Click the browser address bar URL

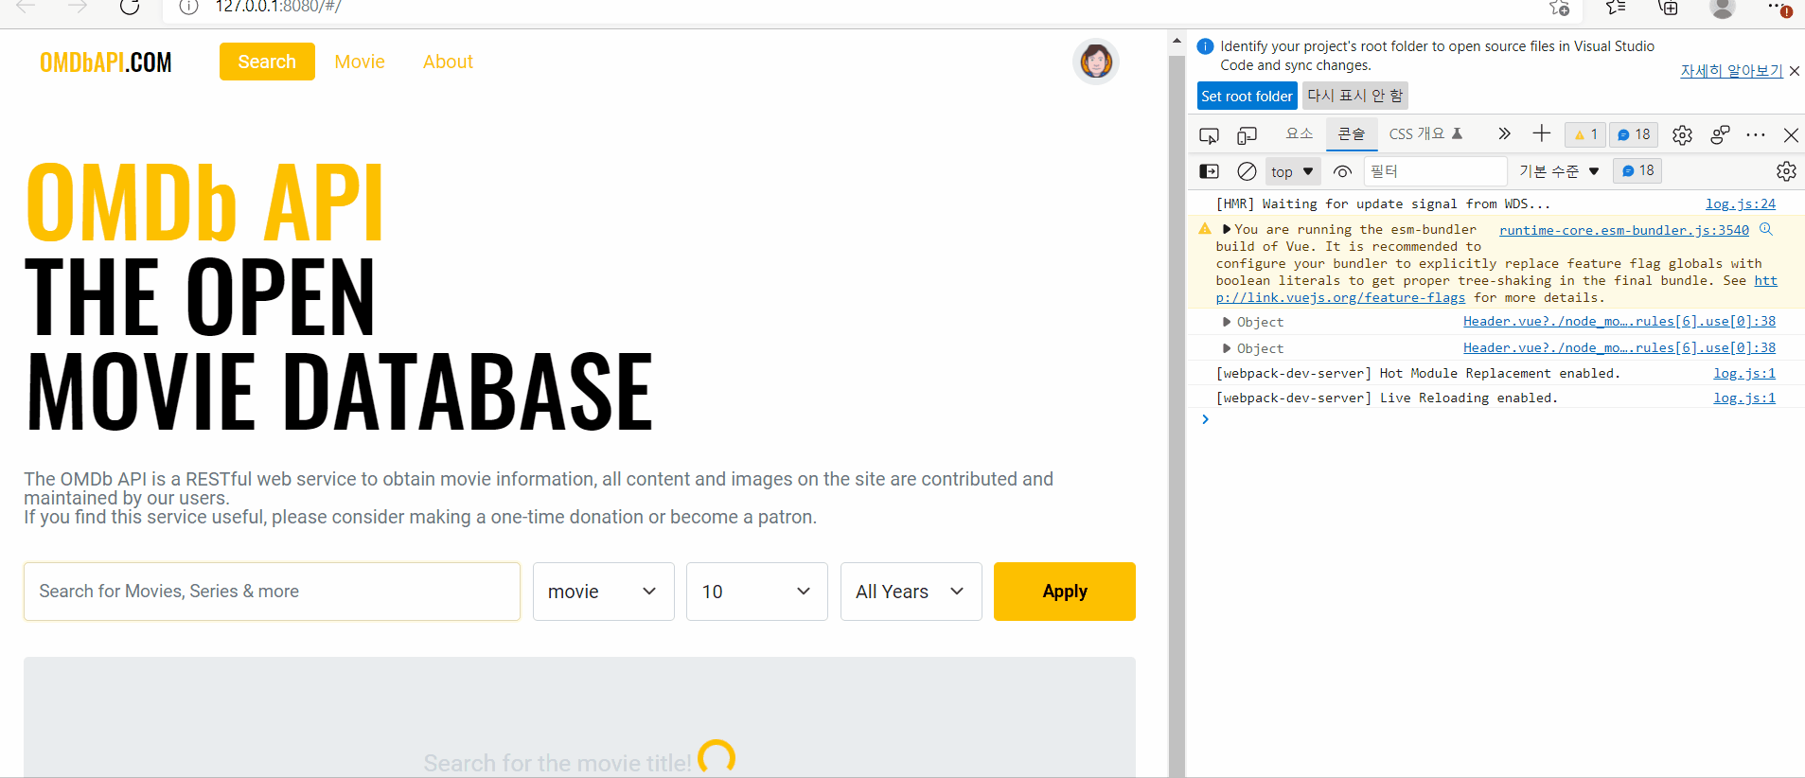(x=279, y=7)
